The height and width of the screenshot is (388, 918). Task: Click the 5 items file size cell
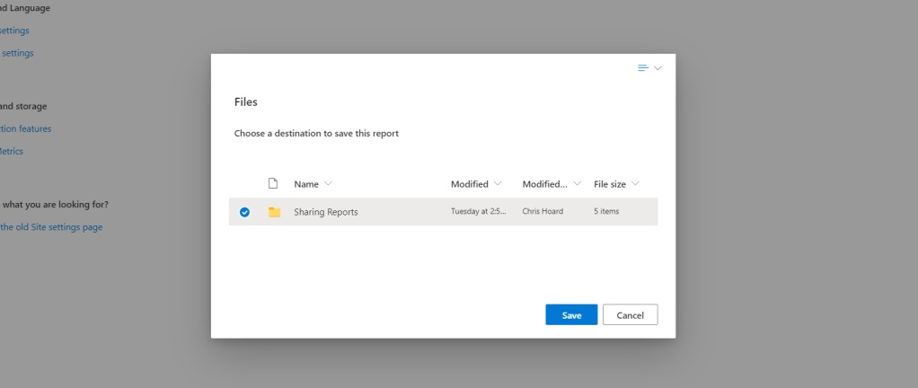(606, 212)
